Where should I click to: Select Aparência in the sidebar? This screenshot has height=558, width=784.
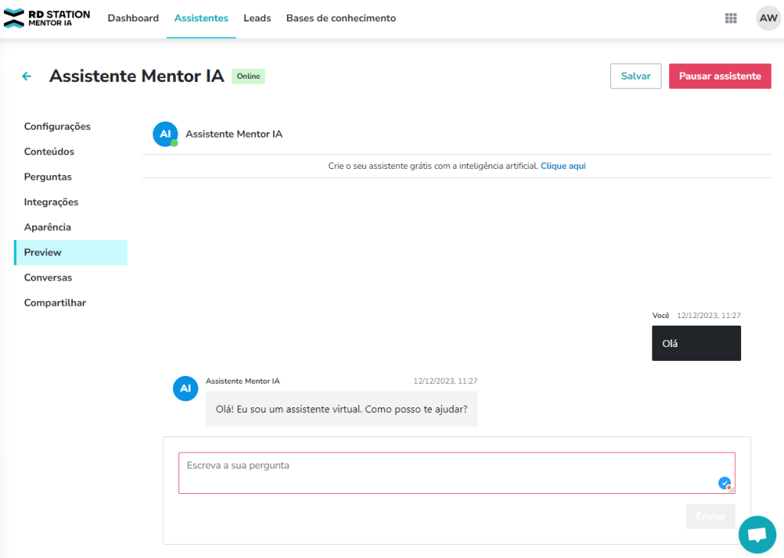[x=70, y=227]
